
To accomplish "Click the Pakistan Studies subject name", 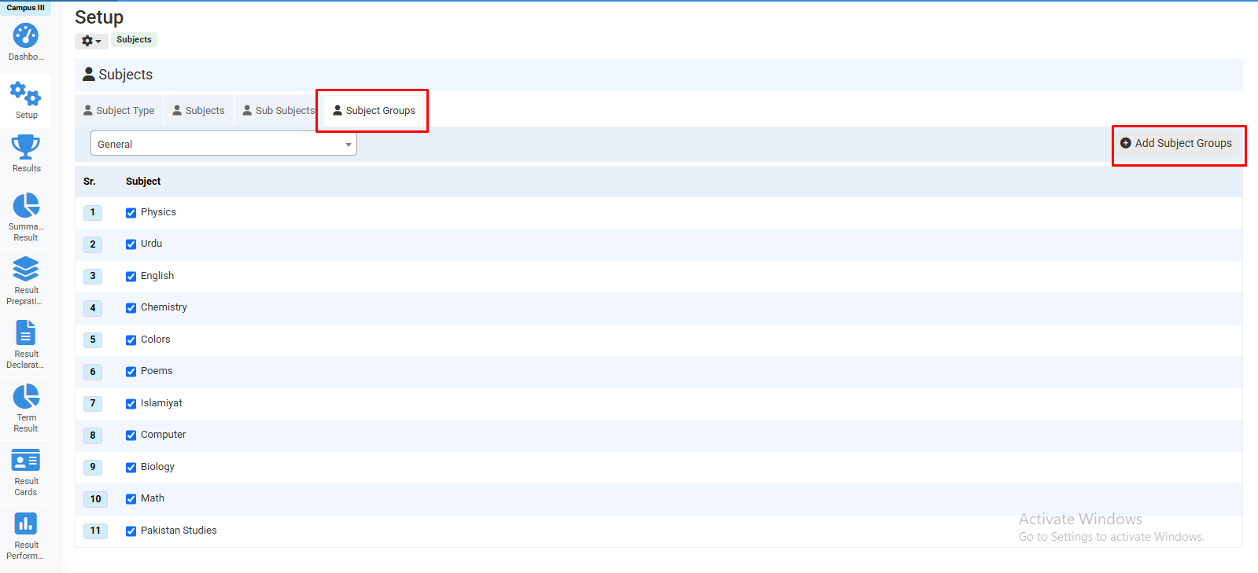I will (179, 531).
